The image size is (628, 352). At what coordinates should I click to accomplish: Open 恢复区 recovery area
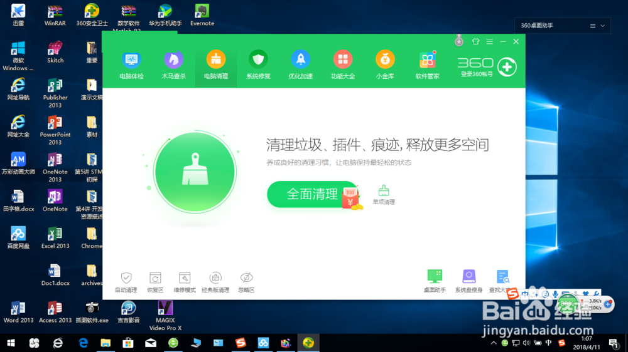click(155, 282)
